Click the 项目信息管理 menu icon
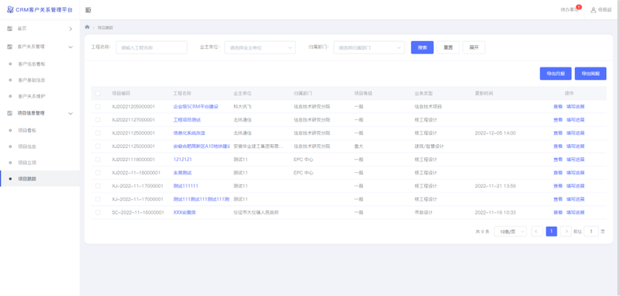Viewport: 620px width, 296px height. [x=10, y=113]
